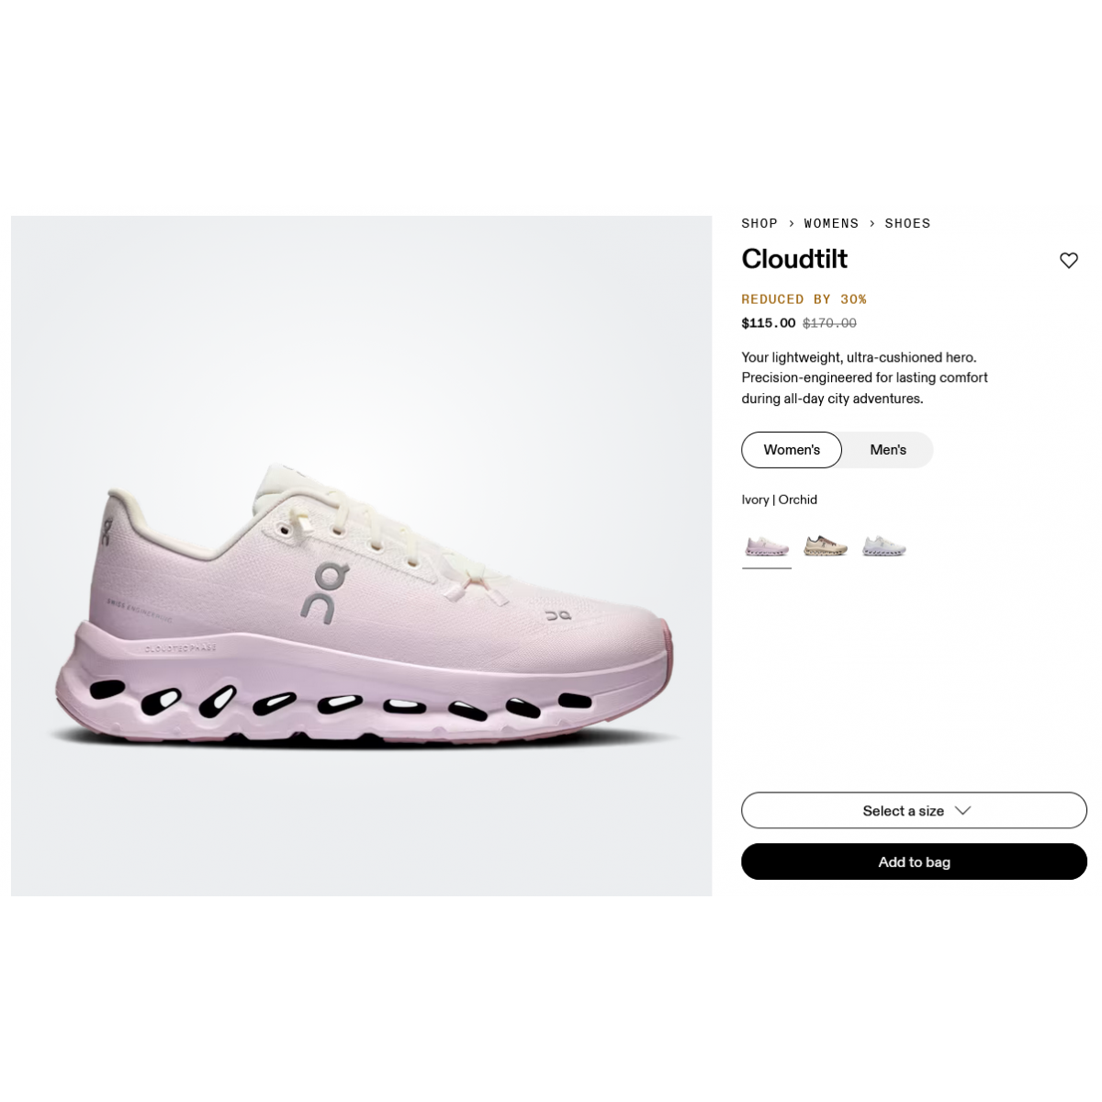Navigate to SHOES breadcrumb category
The width and height of the screenshot is (1102, 1102).
(x=907, y=223)
